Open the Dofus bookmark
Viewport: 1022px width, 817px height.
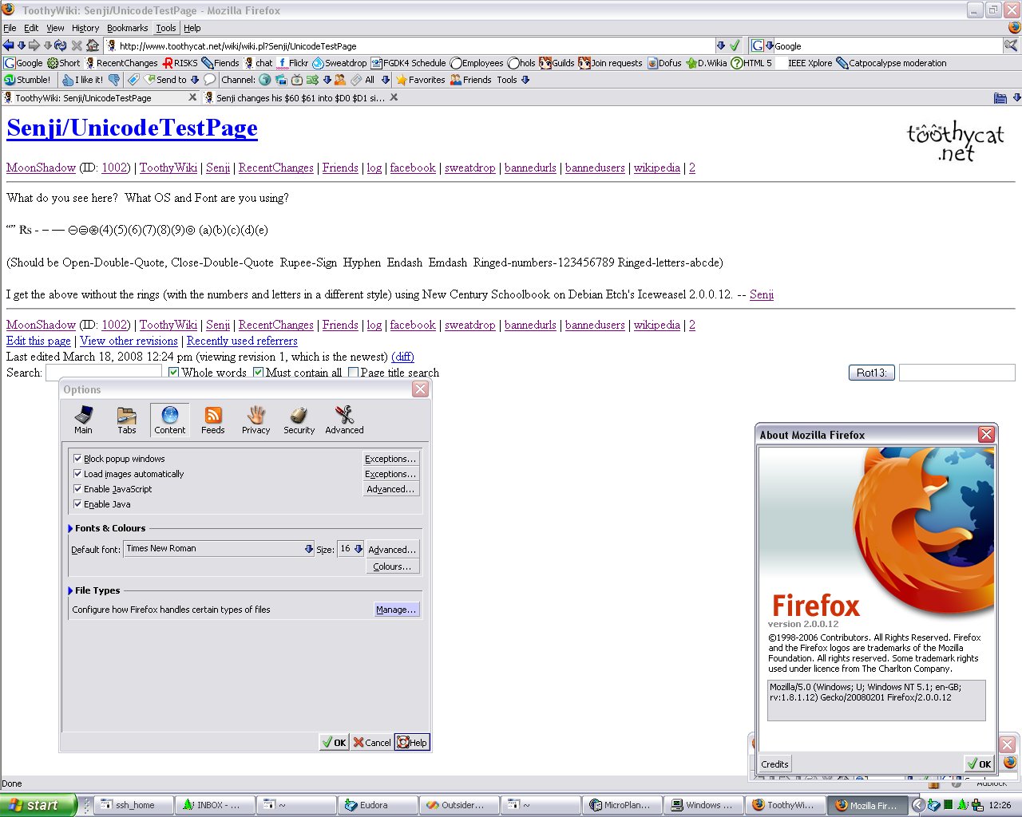click(x=664, y=63)
